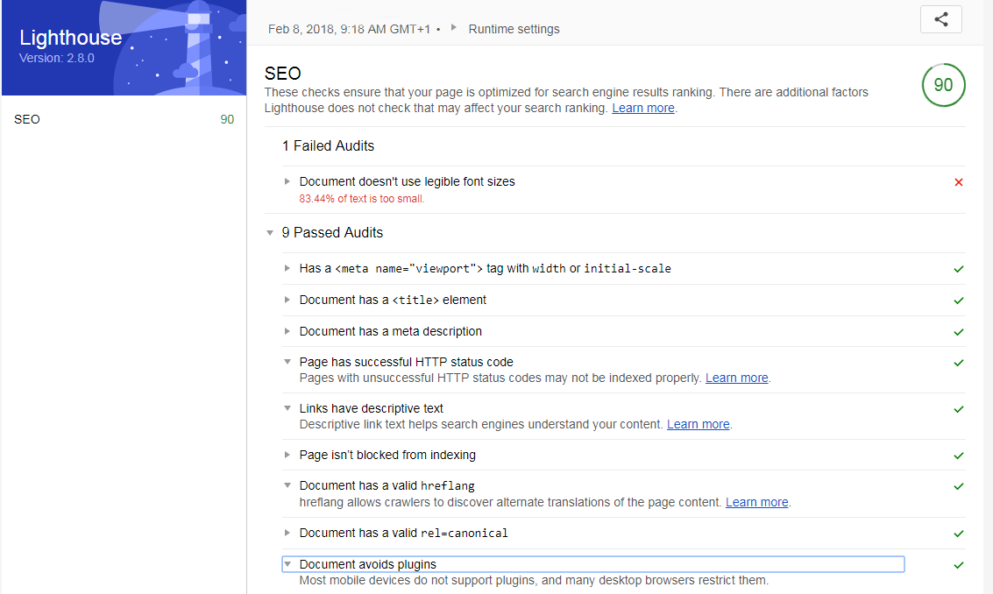This screenshot has height=594, width=993.
Task: Click the Lighthouse logo banner
Action: point(123,48)
